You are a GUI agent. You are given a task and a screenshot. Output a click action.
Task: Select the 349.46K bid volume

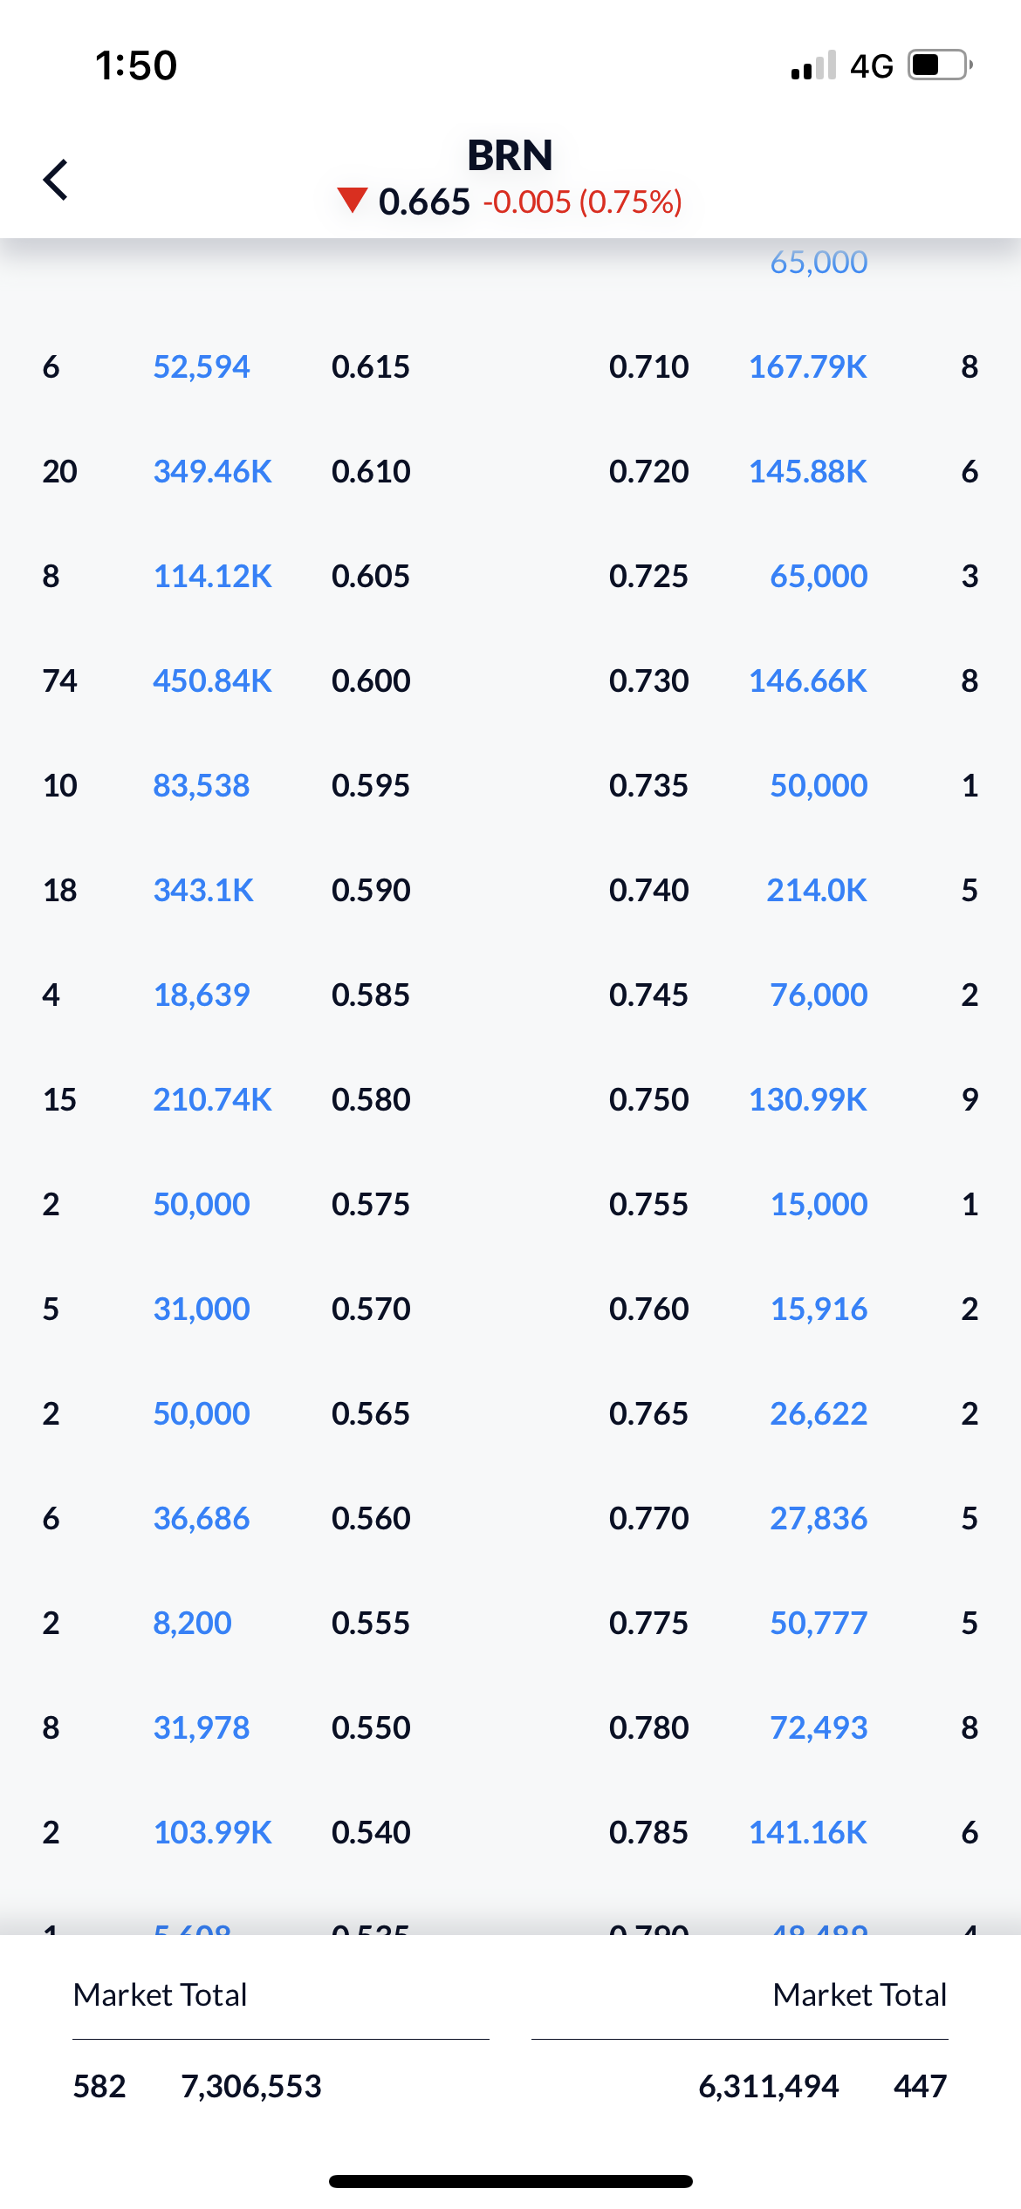(213, 471)
